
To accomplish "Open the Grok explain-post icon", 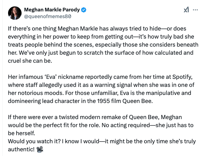I will click(186, 10).
